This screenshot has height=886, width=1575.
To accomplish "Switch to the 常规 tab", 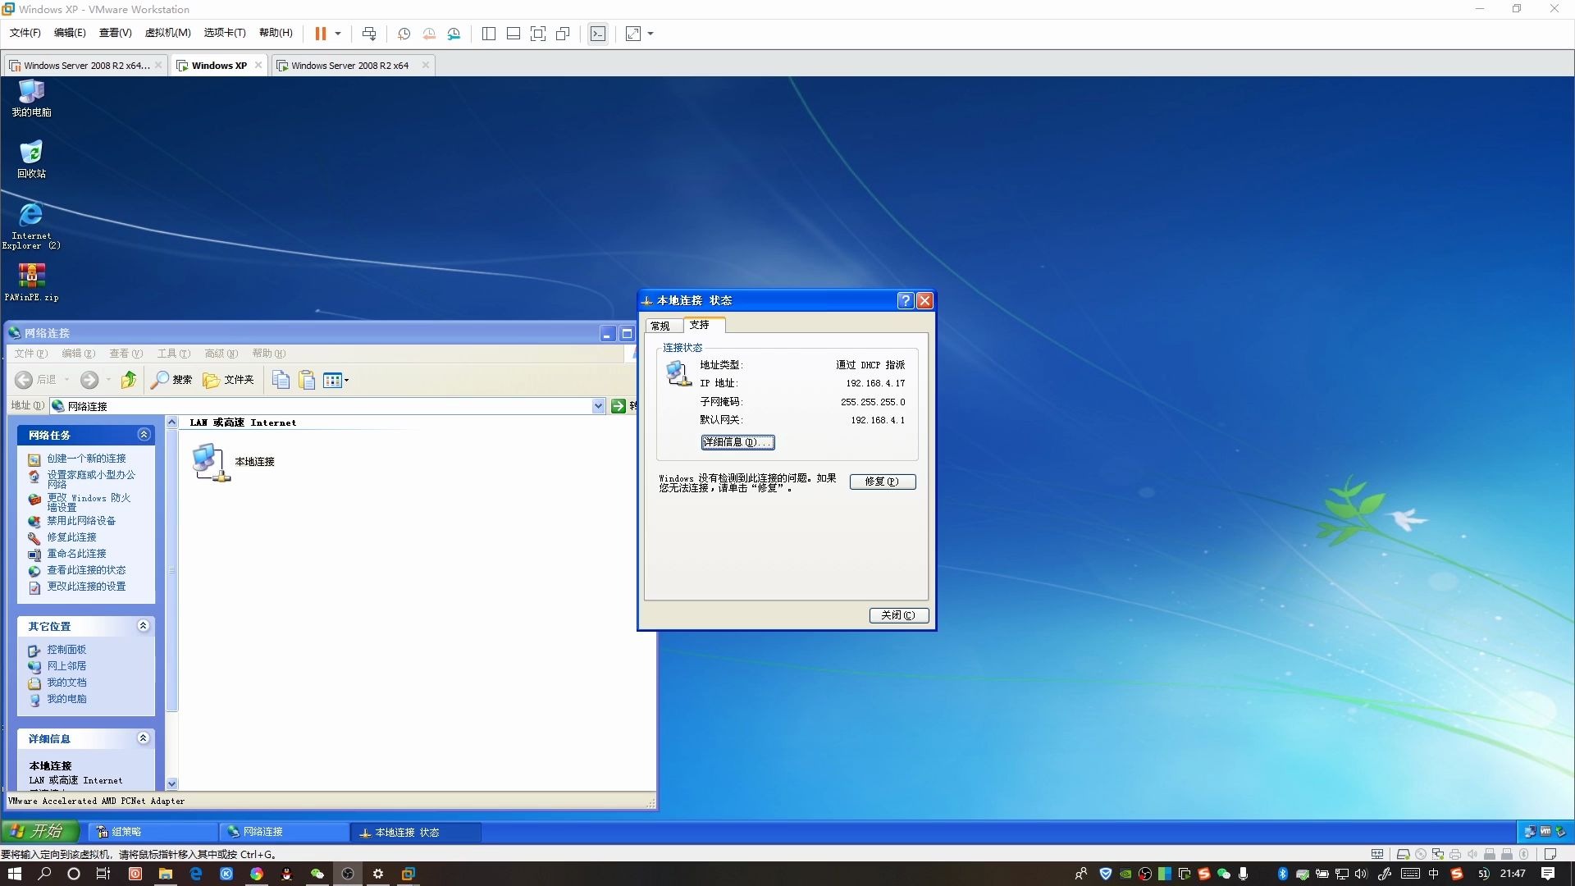I will (x=660, y=325).
